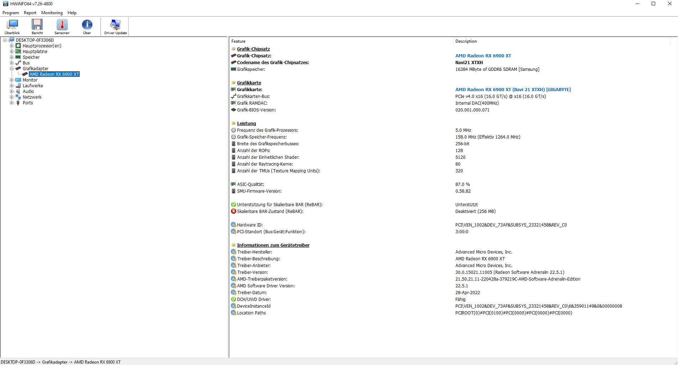Select AMD Radeon RX 6900 XT tree item
This screenshot has width=678, height=365.
(54, 74)
